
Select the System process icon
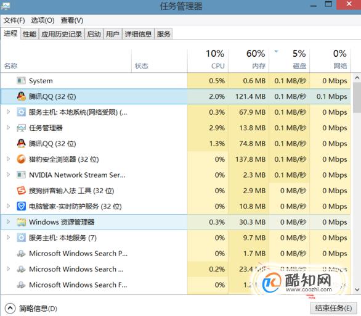click(21, 81)
